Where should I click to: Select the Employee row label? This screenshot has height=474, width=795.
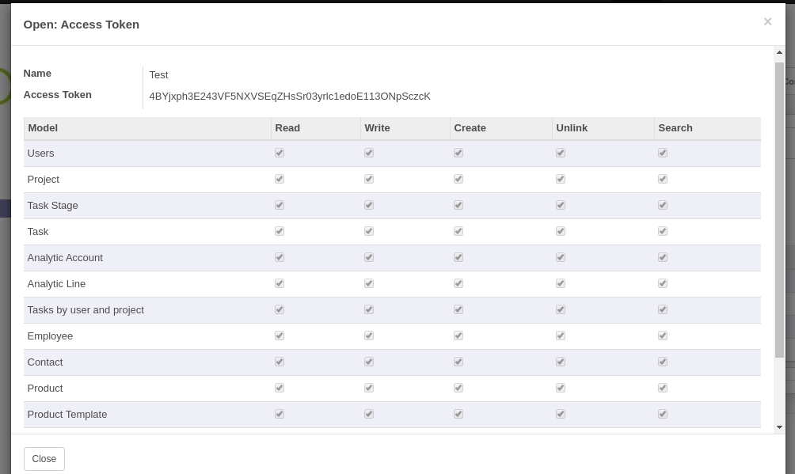pos(50,336)
